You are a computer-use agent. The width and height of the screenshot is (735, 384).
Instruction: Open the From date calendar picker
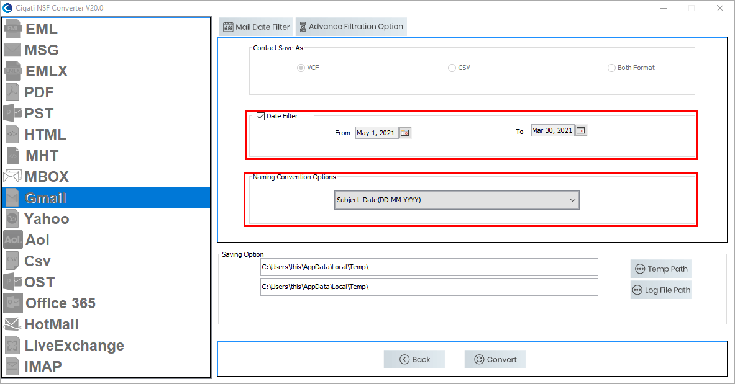click(405, 133)
